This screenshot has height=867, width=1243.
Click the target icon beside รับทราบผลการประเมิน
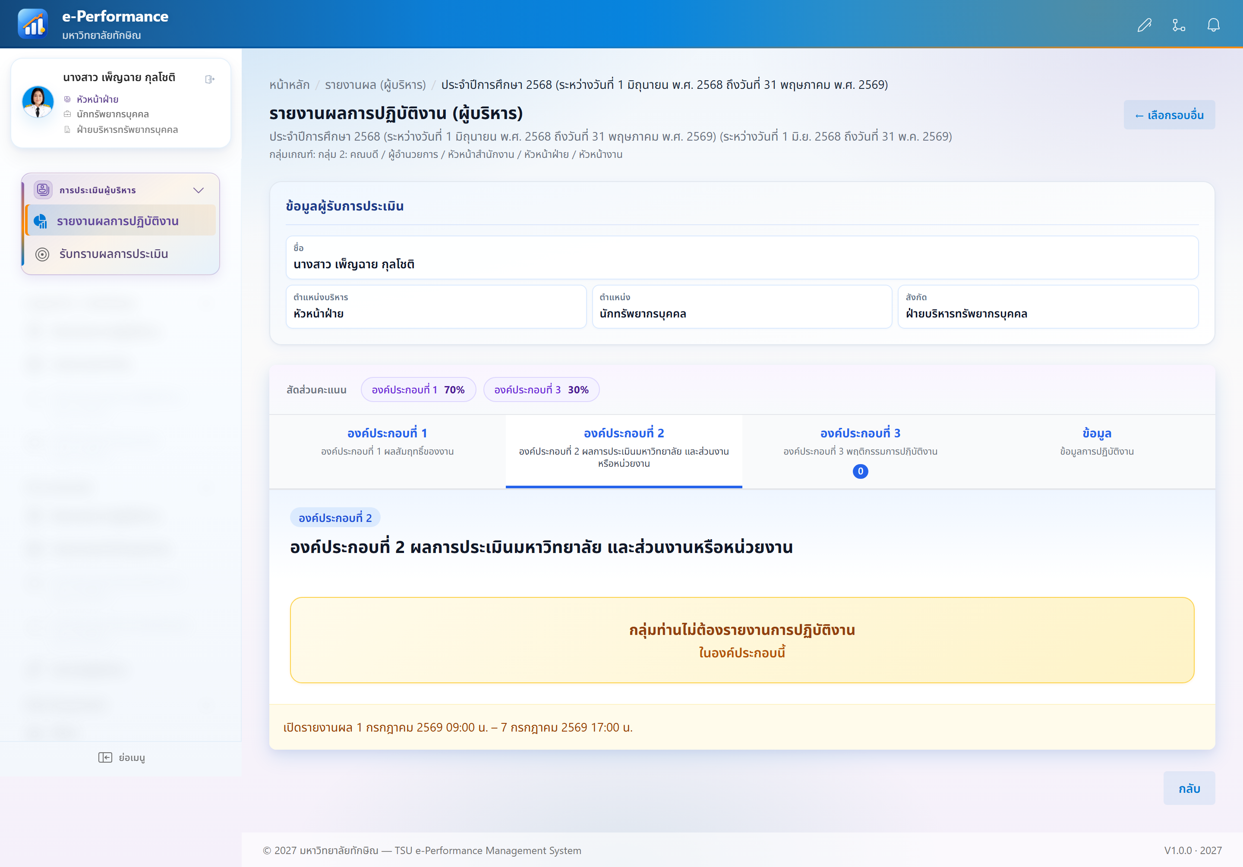(42, 254)
